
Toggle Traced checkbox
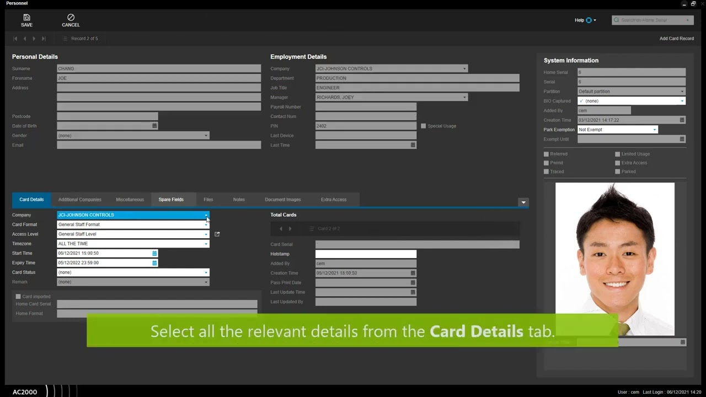[546, 172]
